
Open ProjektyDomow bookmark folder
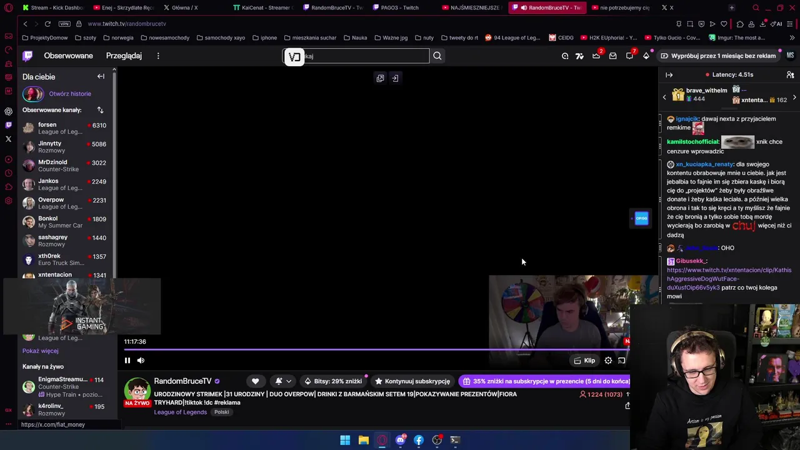[44, 37]
